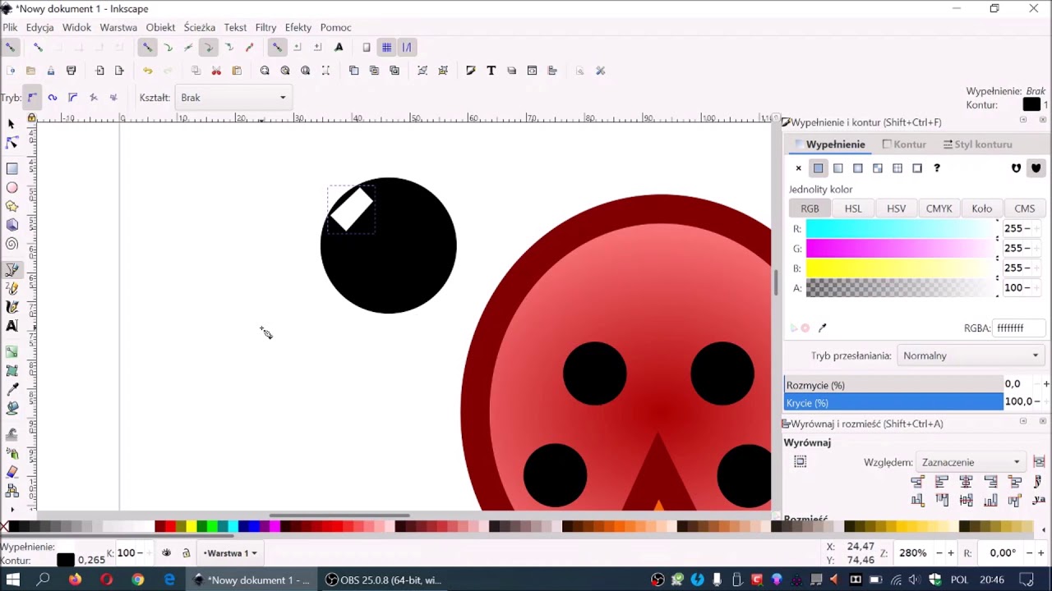This screenshot has width=1052, height=591.
Task: Switch color mode to CMS
Action: pyautogui.click(x=1024, y=208)
